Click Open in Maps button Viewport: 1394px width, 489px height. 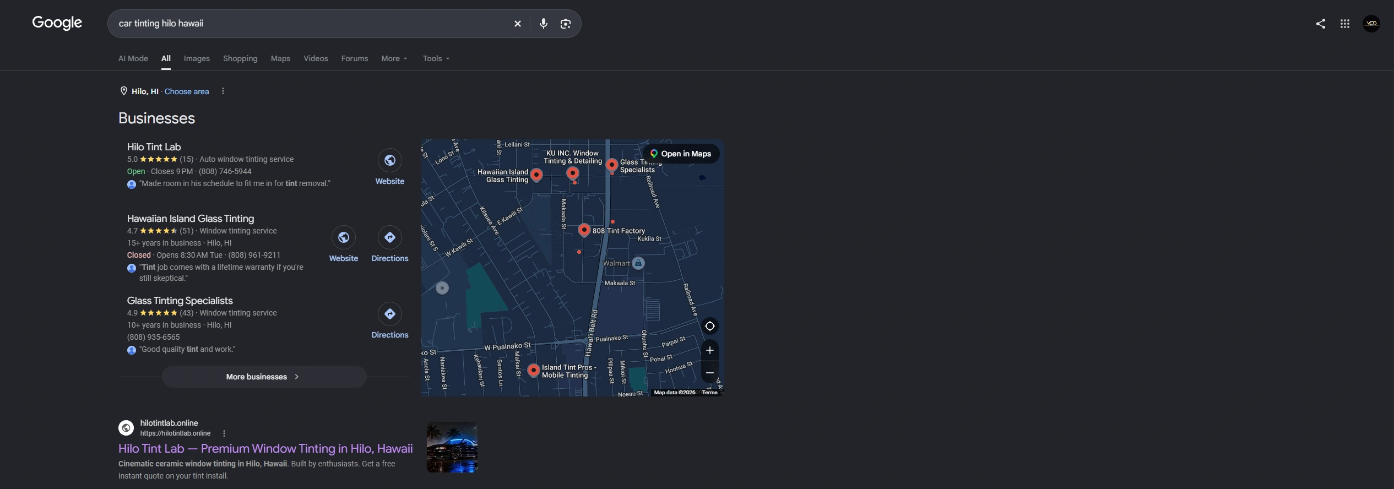pos(681,154)
